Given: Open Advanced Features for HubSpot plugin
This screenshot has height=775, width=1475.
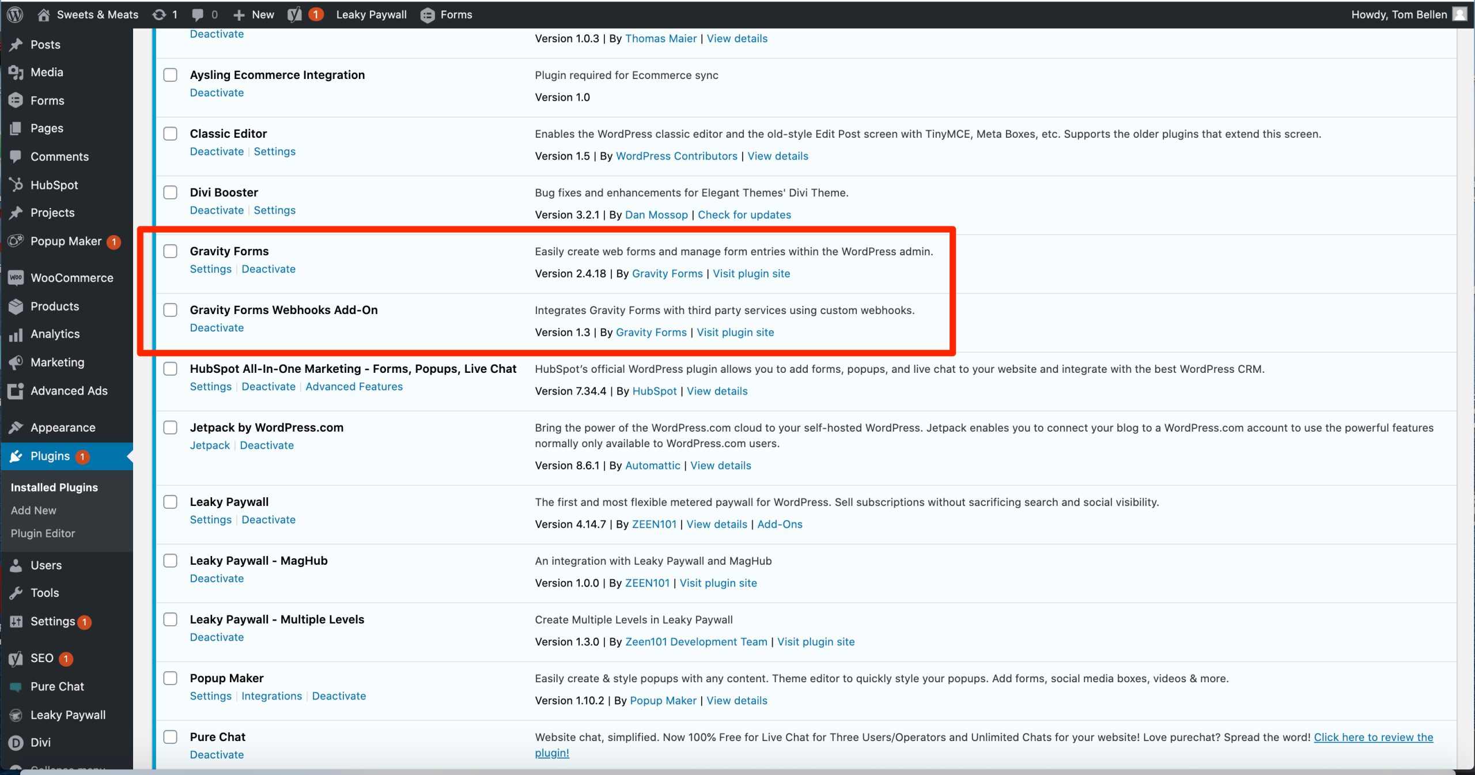Looking at the screenshot, I should pos(354,387).
